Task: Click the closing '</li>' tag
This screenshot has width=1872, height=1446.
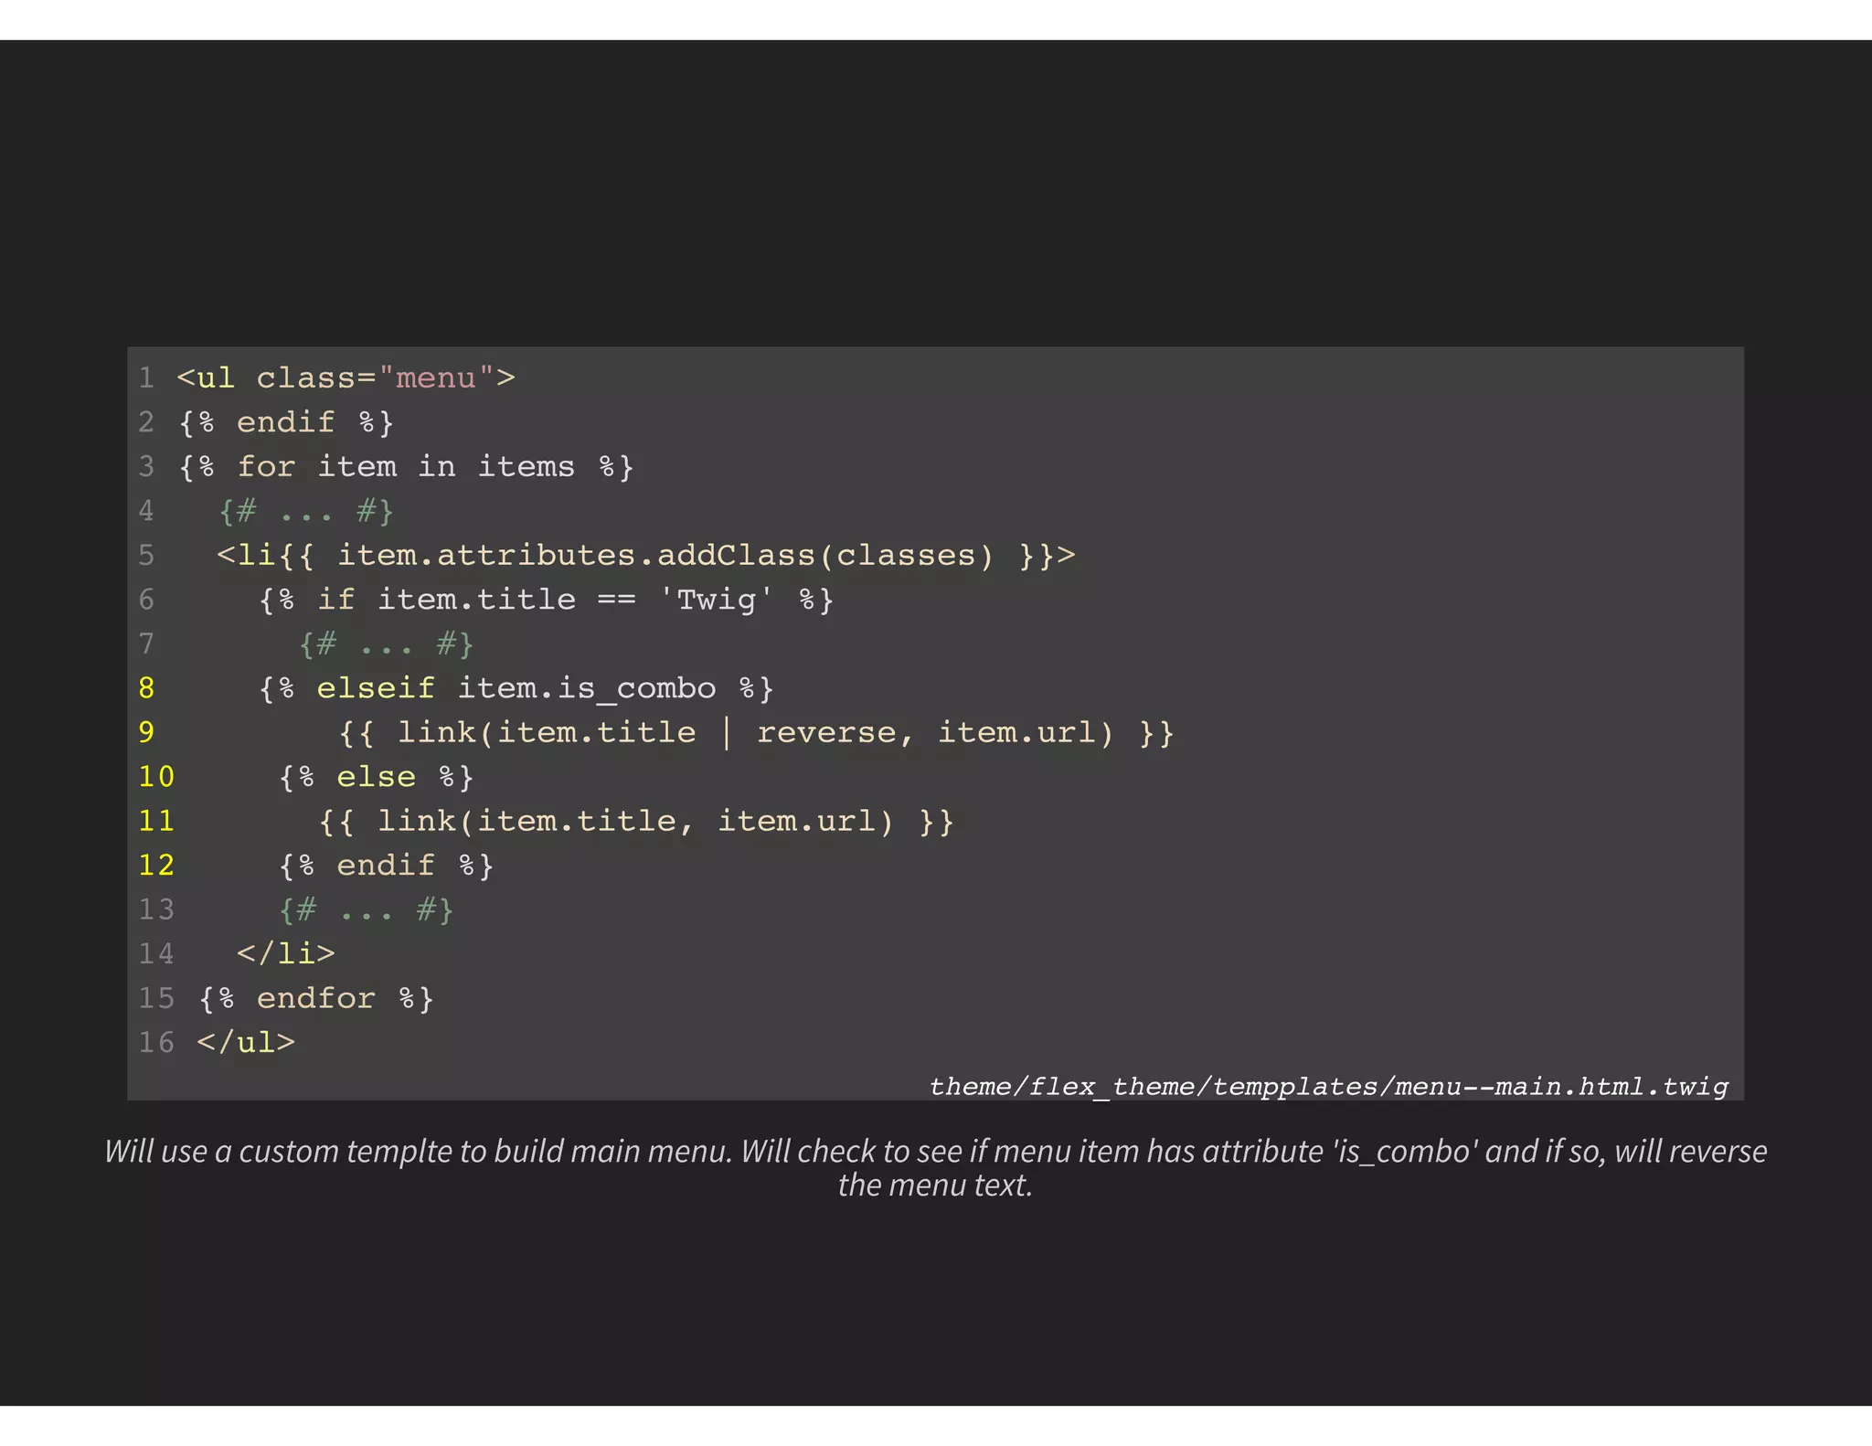Action: coord(286,953)
